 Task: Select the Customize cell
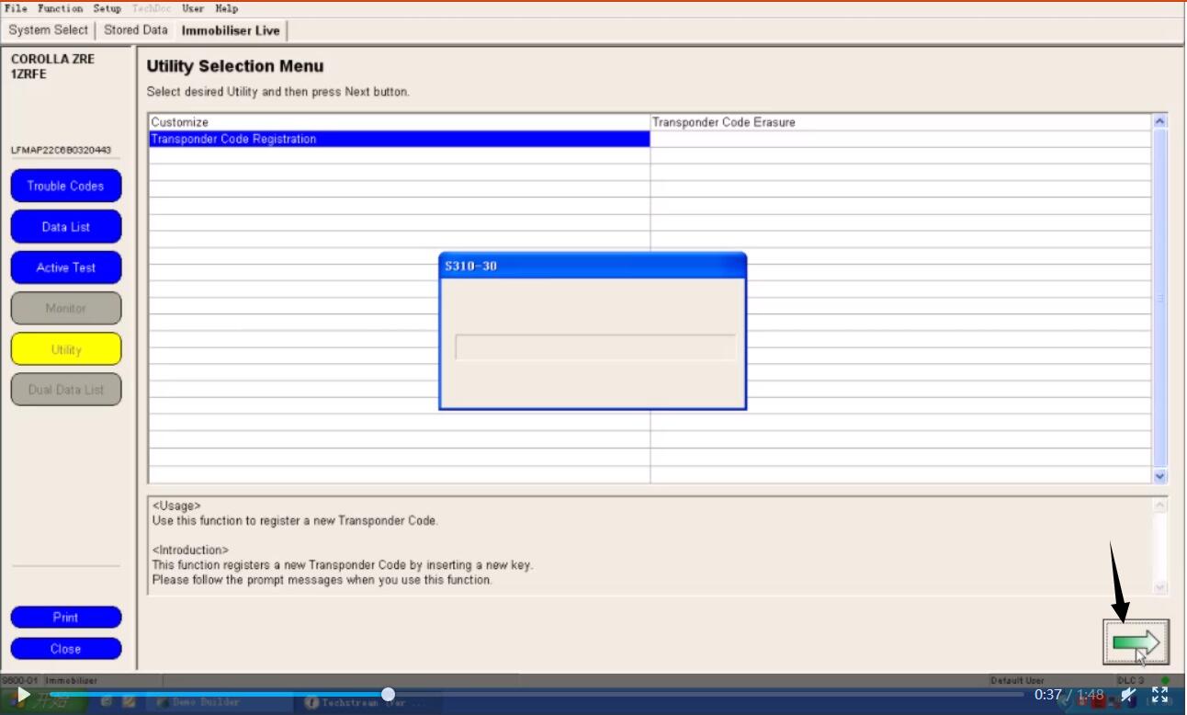(x=400, y=122)
